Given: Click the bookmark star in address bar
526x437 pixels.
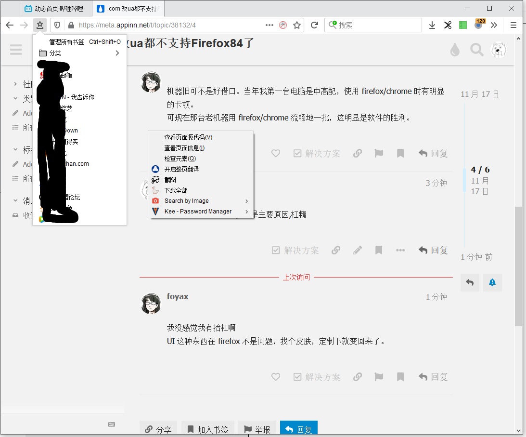Looking at the screenshot, I should tap(297, 25).
